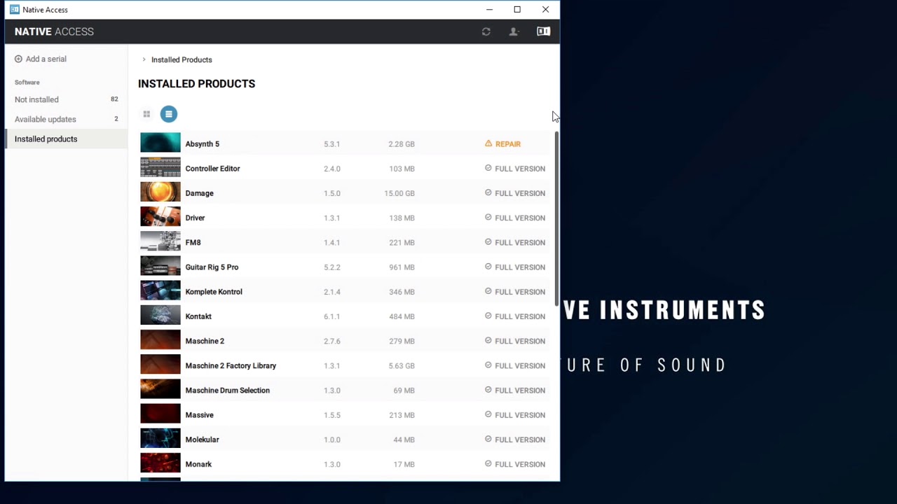Click FULL VERSION label for Monark
The width and height of the screenshot is (897, 504).
coord(520,464)
